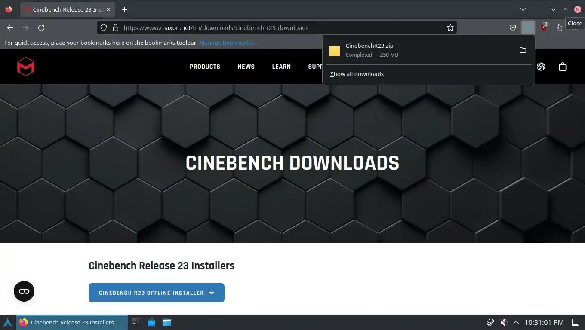The image size is (585, 330).
Task: Open the terminal/settings taskbar launcher
Action: tap(136, 322)
